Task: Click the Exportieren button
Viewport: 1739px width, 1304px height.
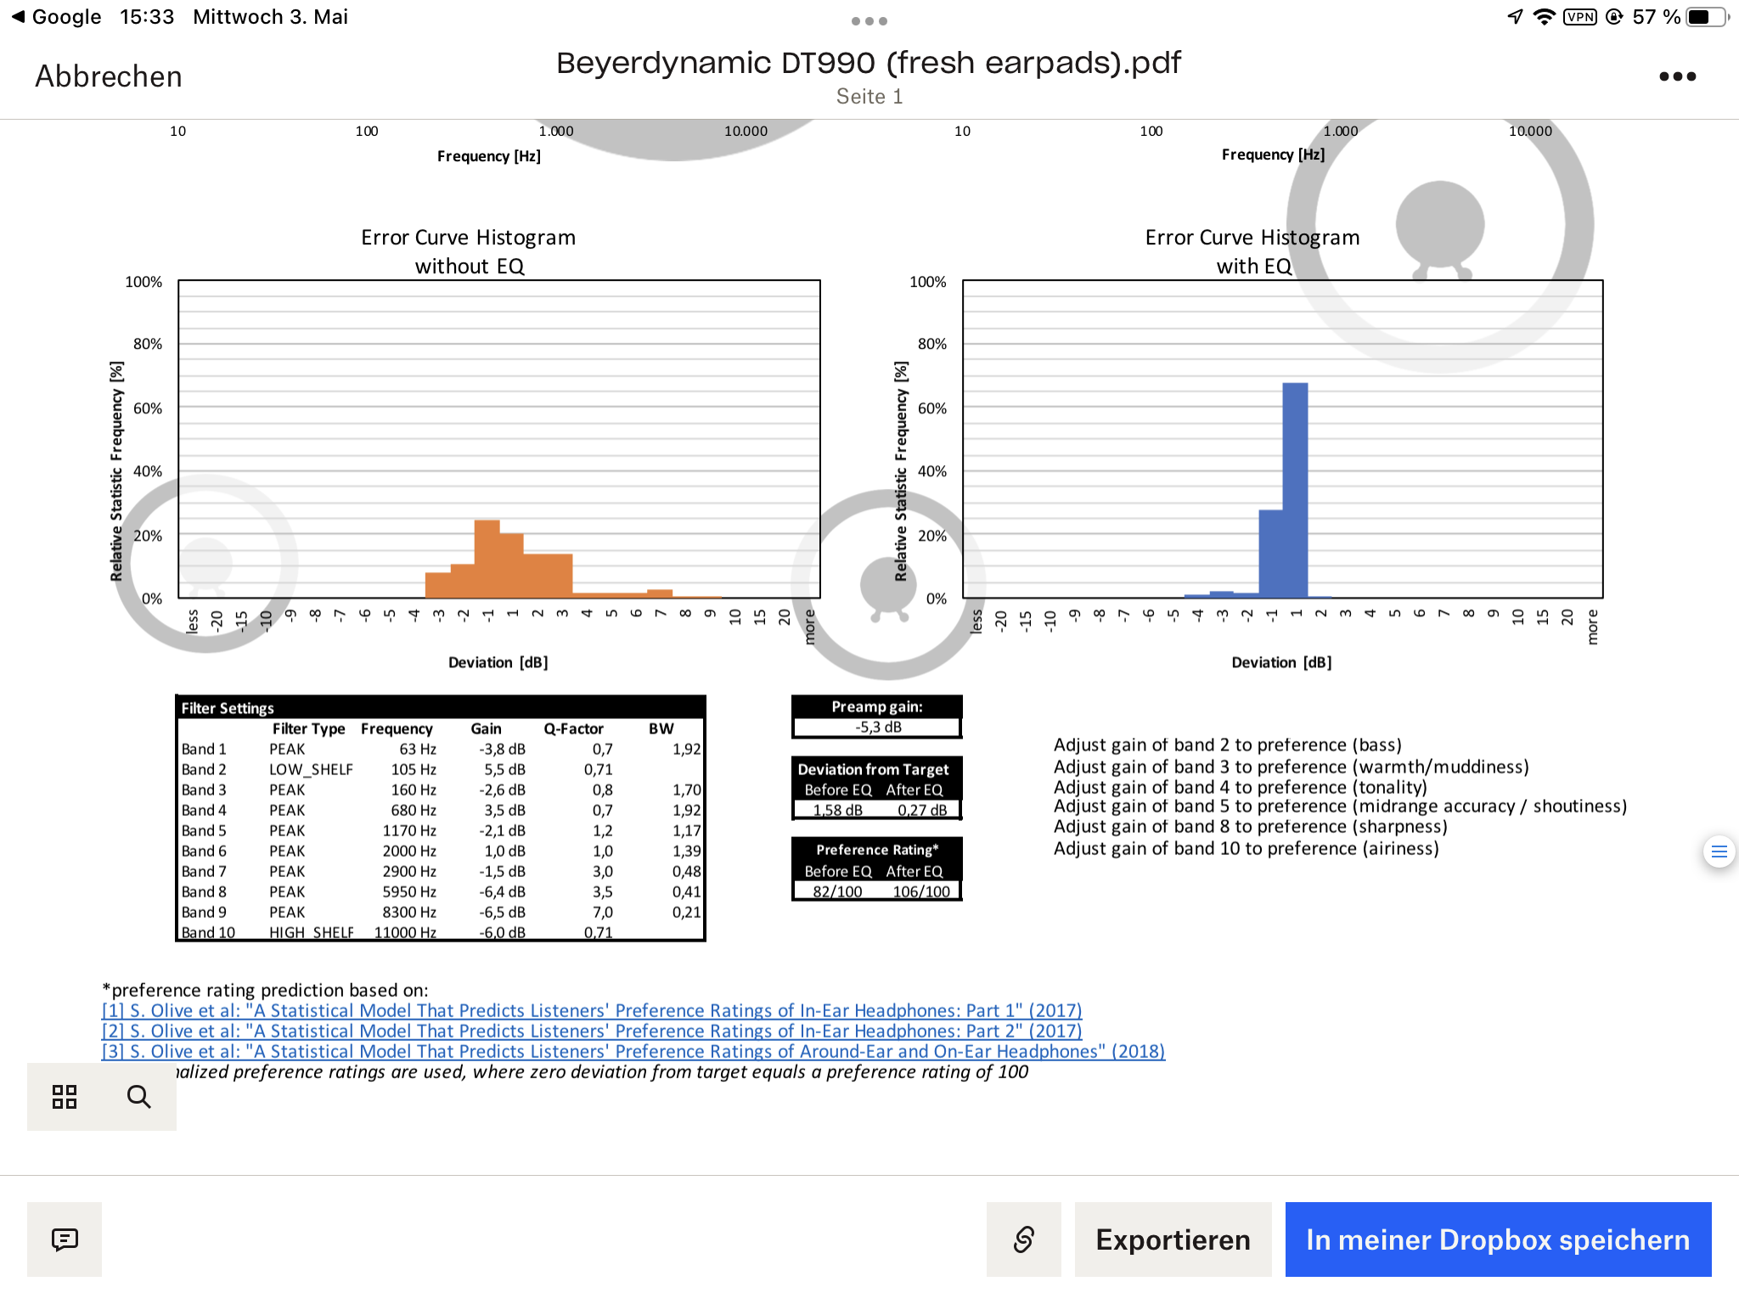Action: pos(1173,1239)
